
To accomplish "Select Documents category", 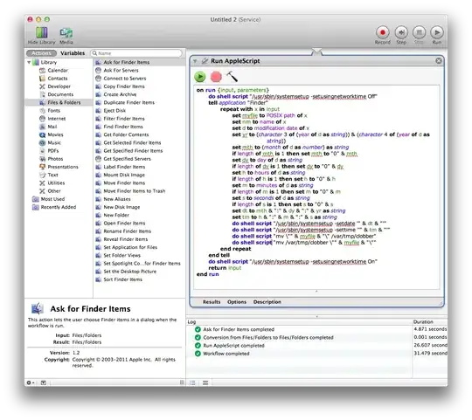I will coord(60,94).
